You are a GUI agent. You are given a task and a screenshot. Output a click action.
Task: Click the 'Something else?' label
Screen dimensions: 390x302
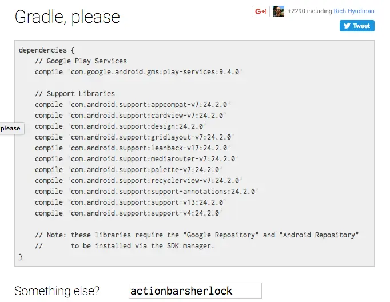point(57,291)
